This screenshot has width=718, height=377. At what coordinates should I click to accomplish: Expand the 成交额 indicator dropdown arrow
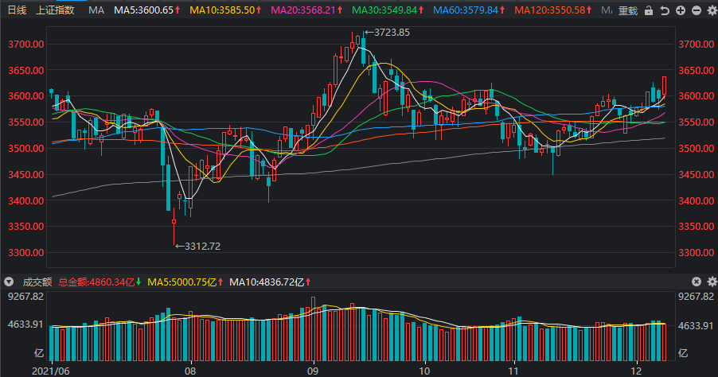[9, 282]
